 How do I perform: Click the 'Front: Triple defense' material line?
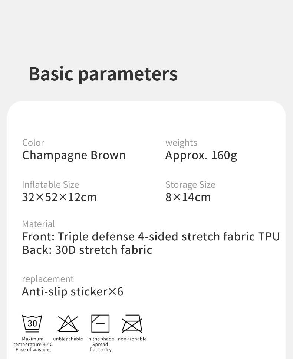[151, 237]
